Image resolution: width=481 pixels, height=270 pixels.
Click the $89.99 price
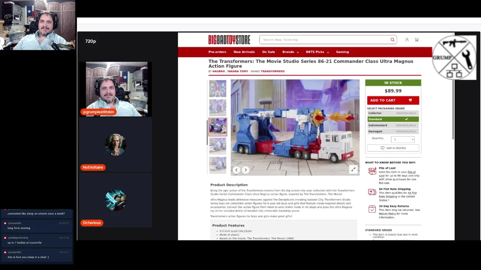[393, 91]
